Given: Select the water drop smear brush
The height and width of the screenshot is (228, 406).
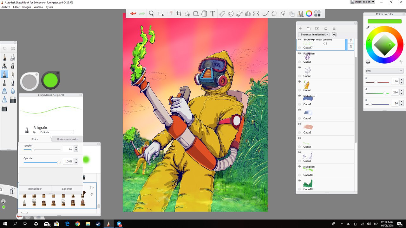Looking at the screenshot, I should point(13,91).
